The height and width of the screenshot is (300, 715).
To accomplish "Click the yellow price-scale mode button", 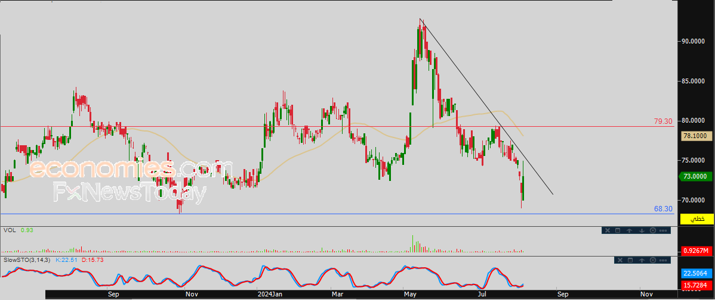I will (x=696, y=219).
